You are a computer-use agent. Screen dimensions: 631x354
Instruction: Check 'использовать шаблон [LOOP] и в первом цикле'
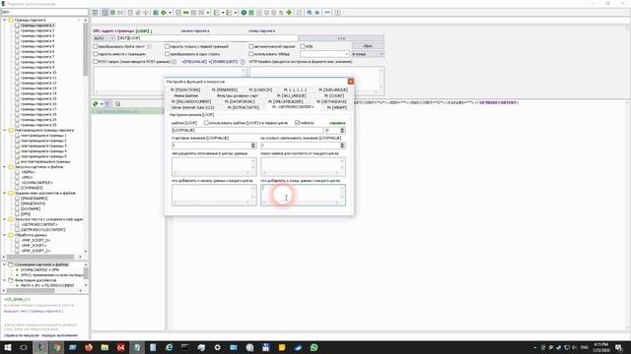click(206, 123)
